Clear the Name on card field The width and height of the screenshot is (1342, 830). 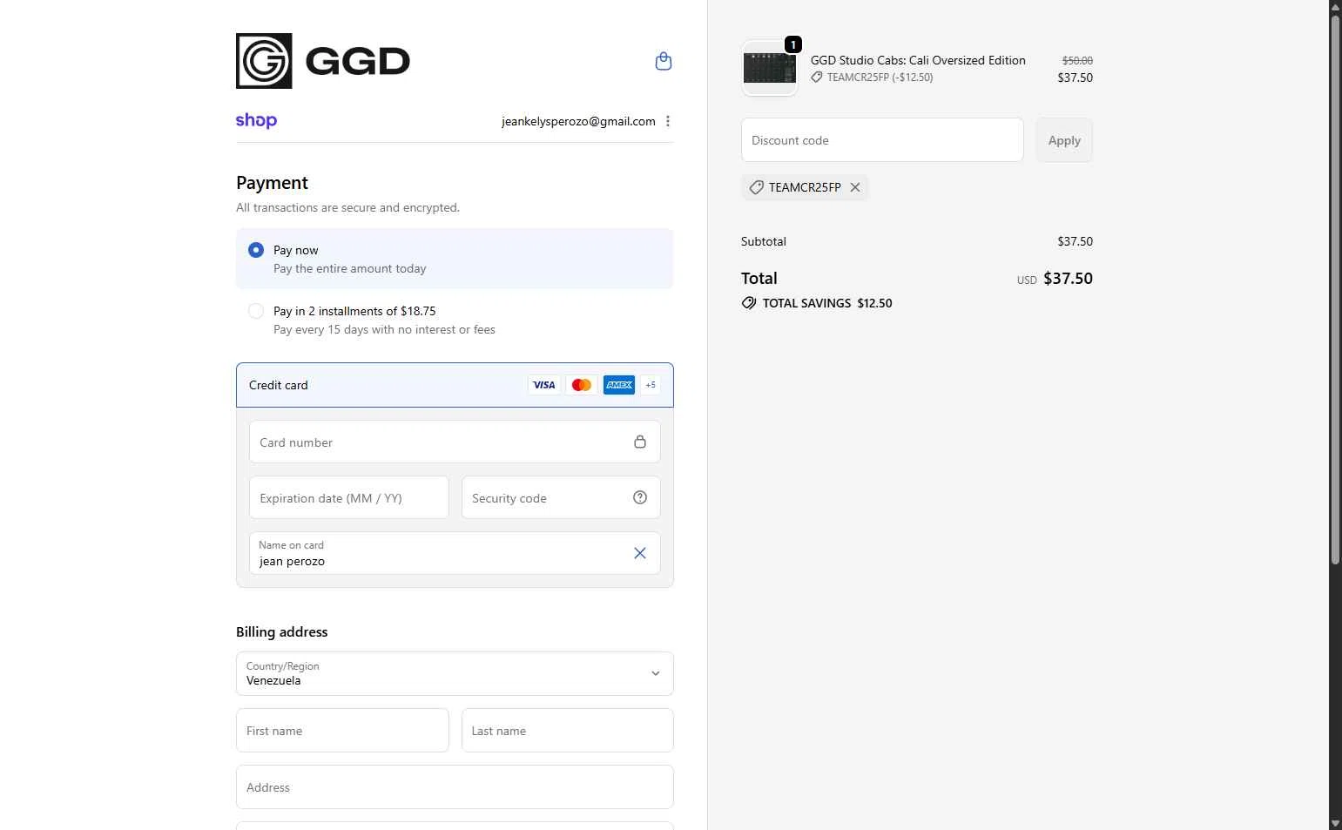640,553
